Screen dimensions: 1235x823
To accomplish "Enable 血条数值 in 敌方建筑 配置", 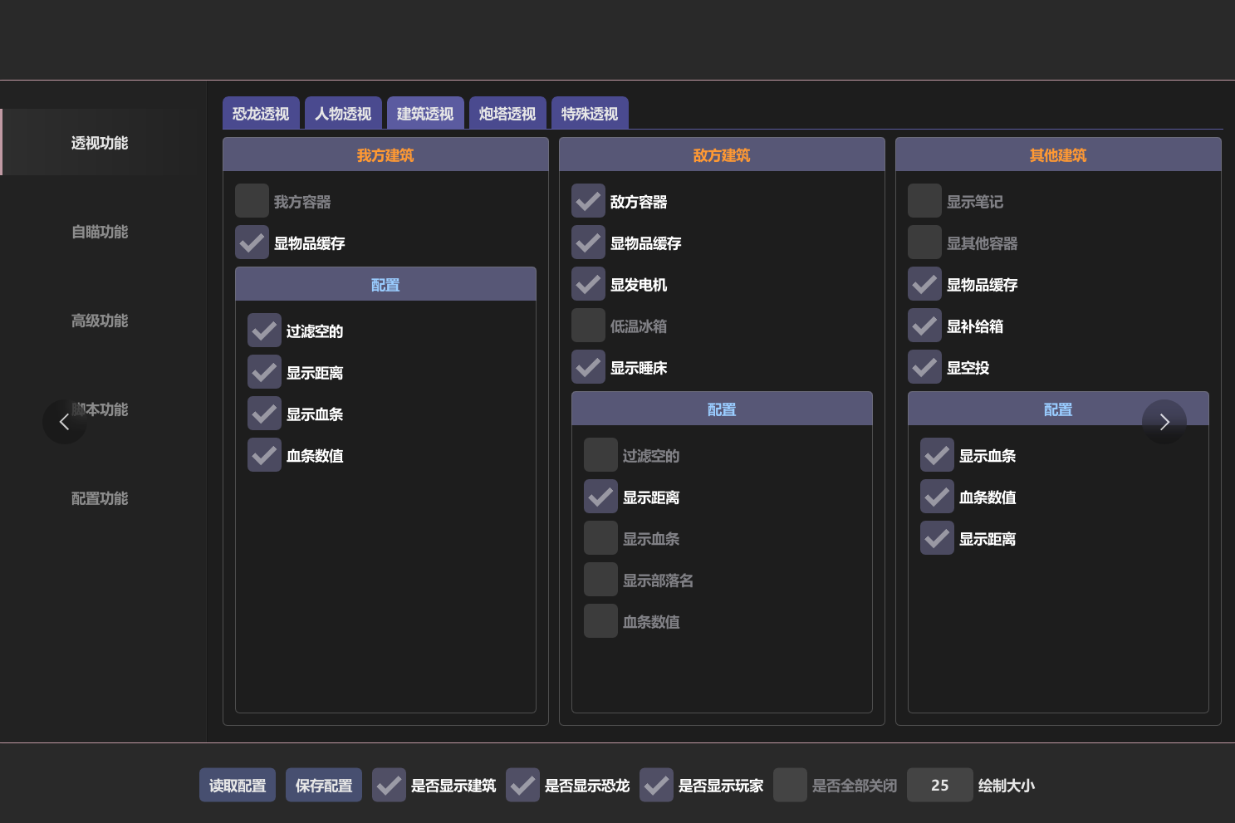I will click(600, 621).
